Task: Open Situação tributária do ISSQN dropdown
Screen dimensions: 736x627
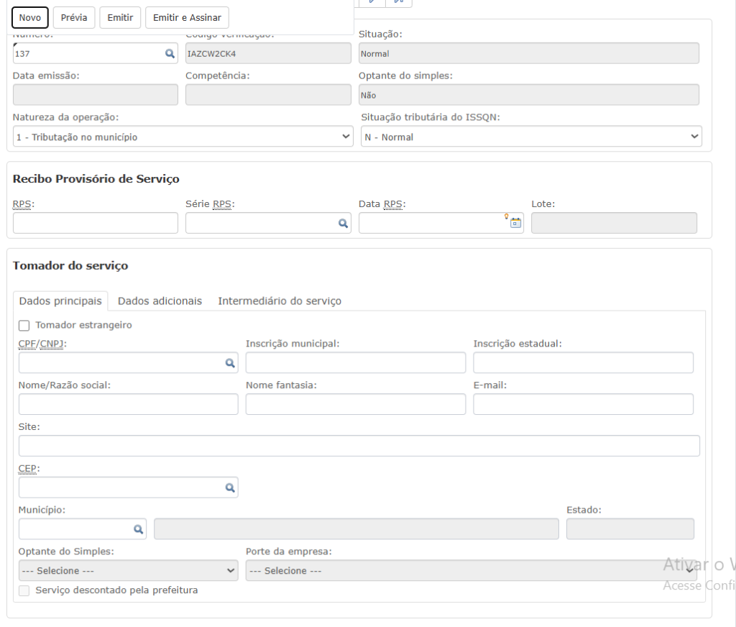Action: click(x=531, y=137)
